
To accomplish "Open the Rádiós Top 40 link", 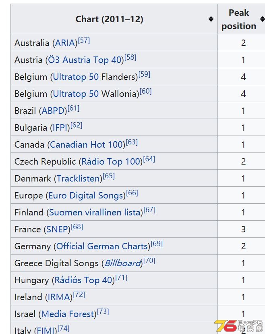I will point(84,280).
